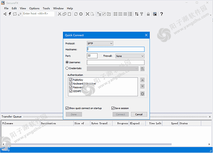213x153 pixels.
Task: Toggle the Save session checkbox
Action: 113,108
